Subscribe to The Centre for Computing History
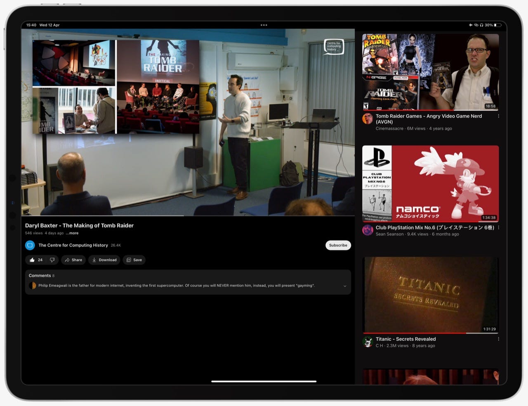This screenshot has width=528, height=406. tap(338, 245)
